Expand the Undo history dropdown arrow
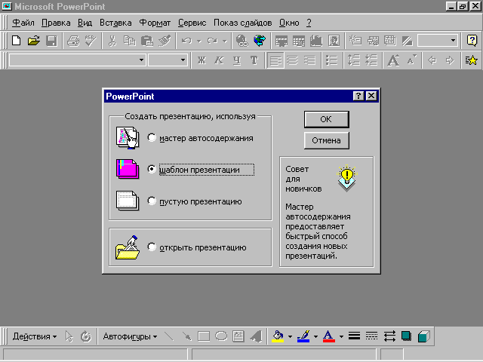The image size is (483, 362). (x=199, y=41)
